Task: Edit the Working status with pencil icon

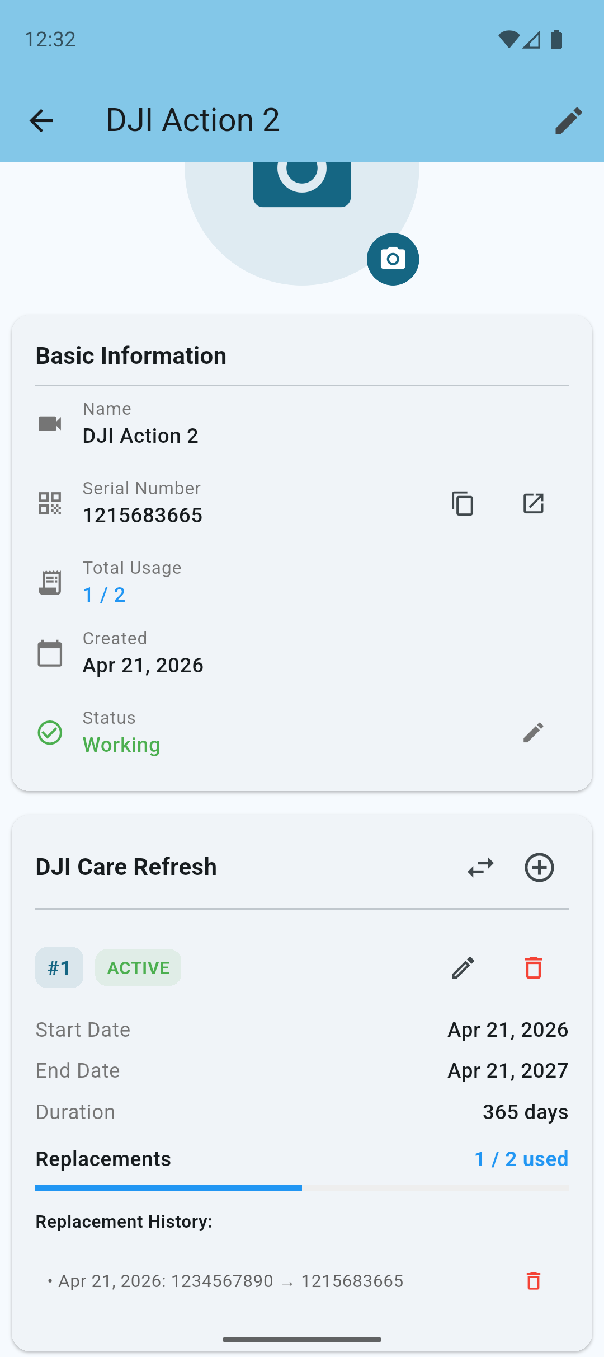Action: point(532,732)
